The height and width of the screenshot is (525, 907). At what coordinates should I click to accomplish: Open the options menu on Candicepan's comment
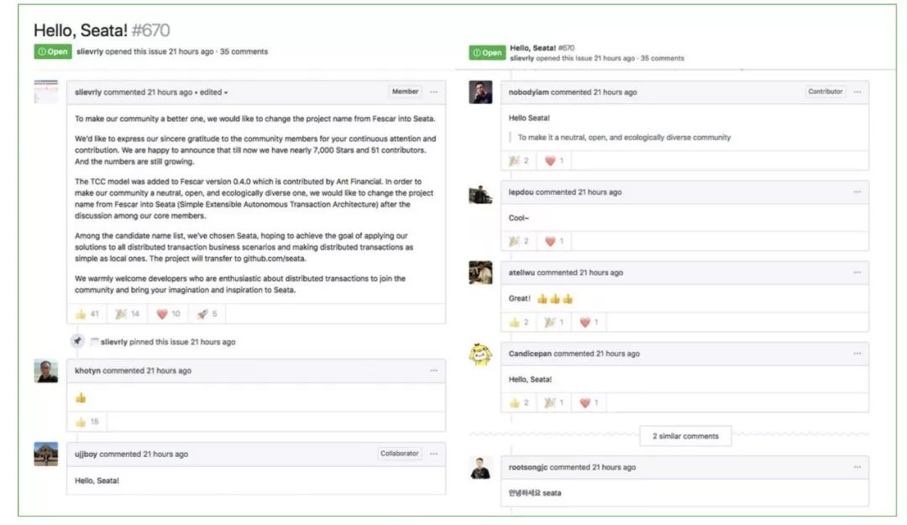click(857, 353)
